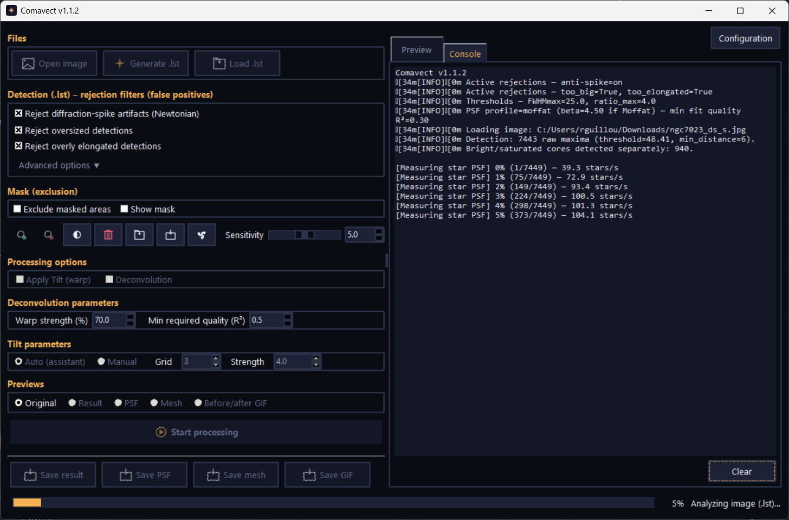Select the Manual tilt radio button
Screen dimensions: 789x520
click(x=101, y=362)
